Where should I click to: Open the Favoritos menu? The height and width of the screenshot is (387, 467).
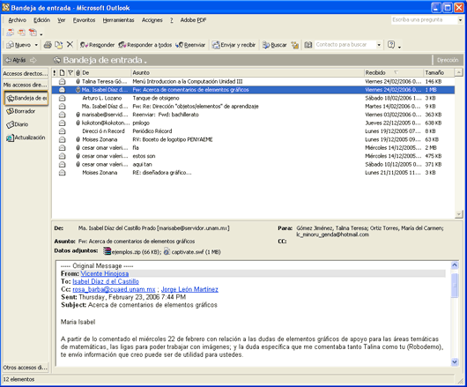pyautogui.click(x=84, y=20)
